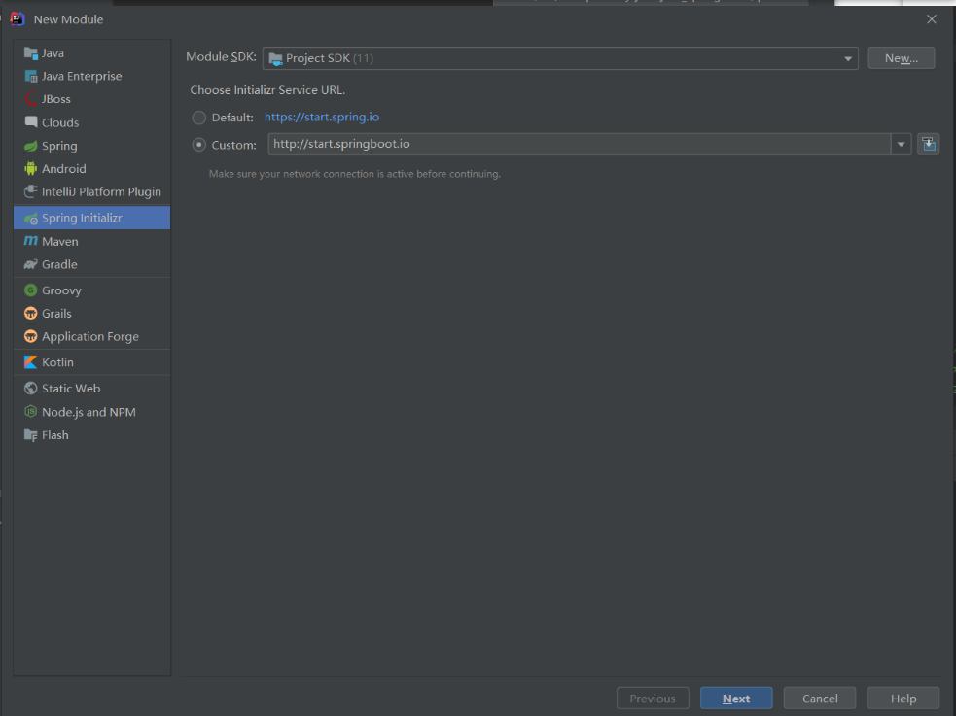Select the Flash module type
The width and height of the screenshot is (956, 716).
pyautogui.click(x=92, y=435)
